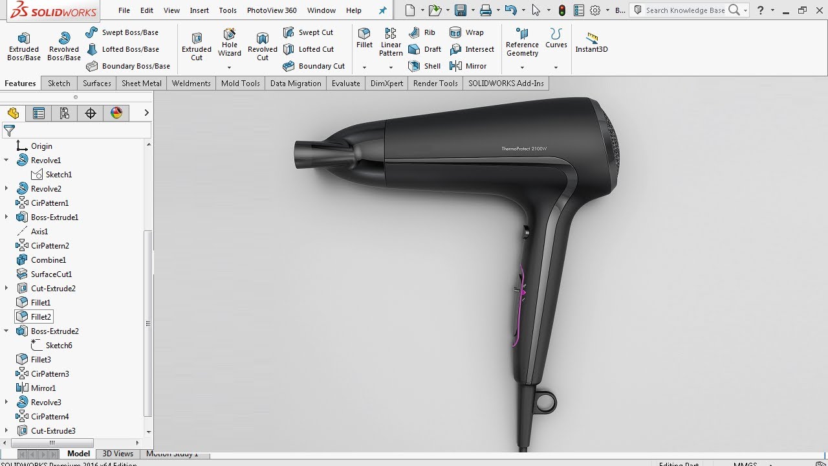
Task: Open the Curves tool
Action: click(556, 38)
